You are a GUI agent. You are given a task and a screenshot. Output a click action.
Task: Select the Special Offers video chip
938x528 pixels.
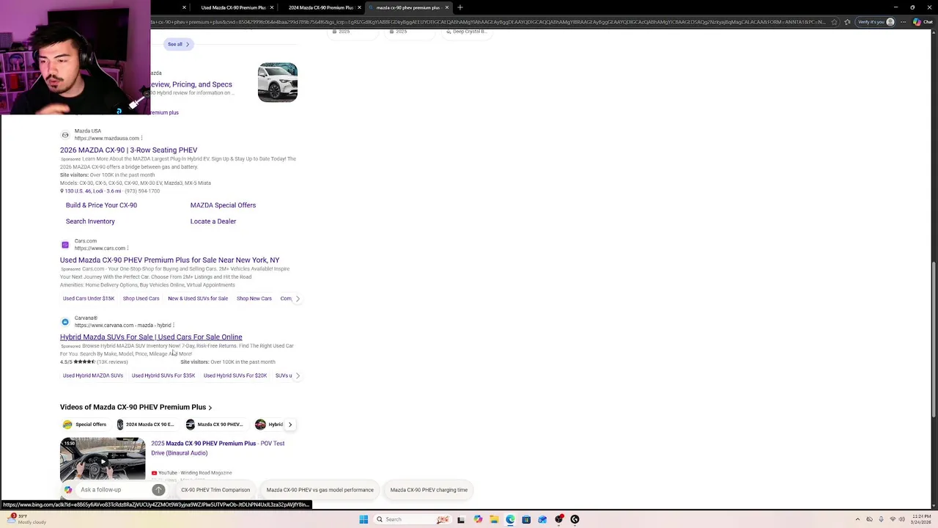click(x=85, y=425)
